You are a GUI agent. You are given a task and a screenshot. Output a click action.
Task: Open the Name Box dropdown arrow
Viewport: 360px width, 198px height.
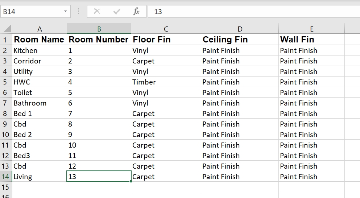point(65,12)
